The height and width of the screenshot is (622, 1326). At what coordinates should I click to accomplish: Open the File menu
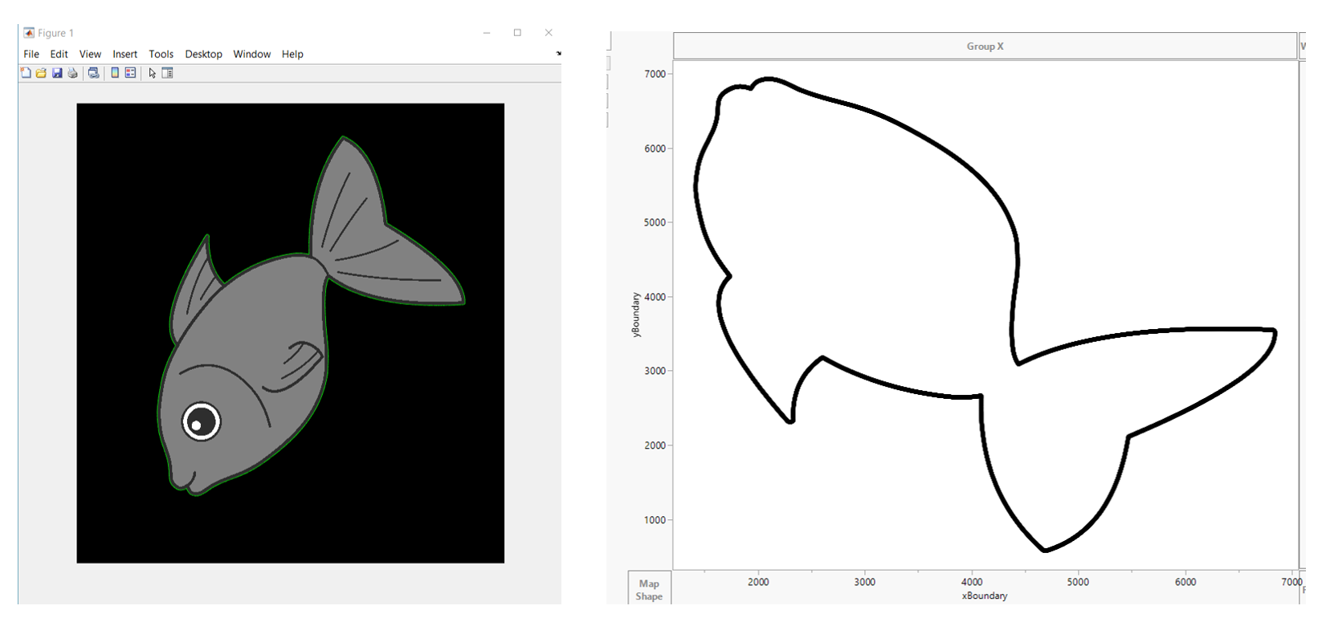tap(31, 54)
